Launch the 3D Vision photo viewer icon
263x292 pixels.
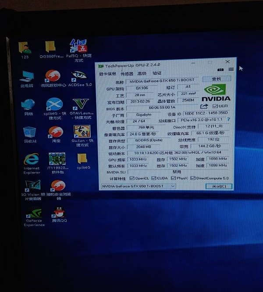(33, 185)
